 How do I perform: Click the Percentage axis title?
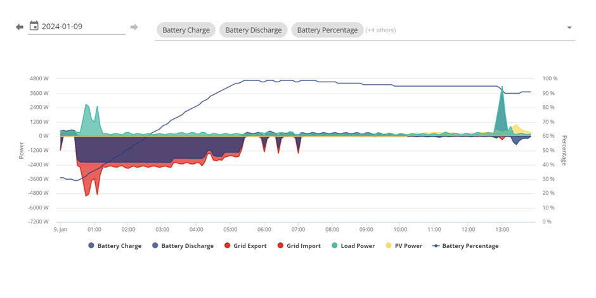564,151
